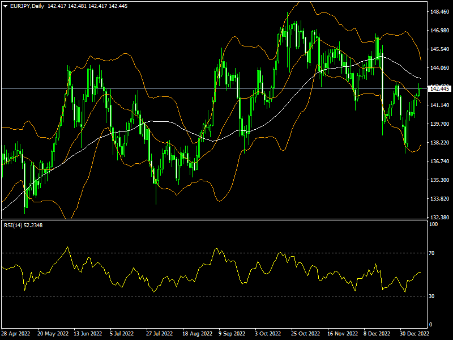This screenshot has height=340, width=453.
Task: Click the 135.300 price scale value
Action: point(440,180)
